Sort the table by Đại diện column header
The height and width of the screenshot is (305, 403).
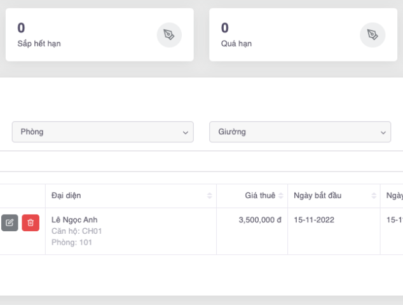coord(66,196)
